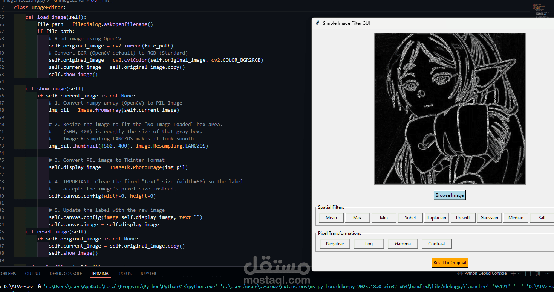Click 'filedialog.askopenfilename()' in the code
Image resolution: width=554 pixels, height=292 pixels.
[x=112, y=24]
